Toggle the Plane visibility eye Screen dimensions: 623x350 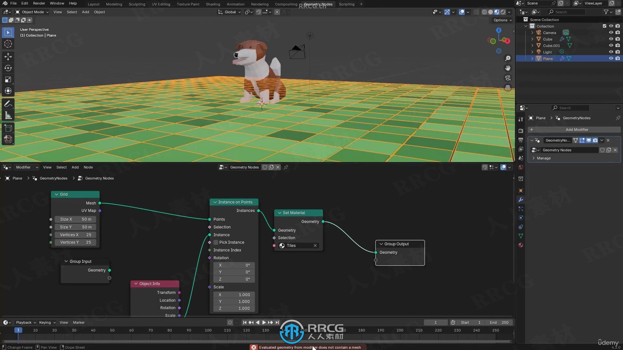(611, 58)
